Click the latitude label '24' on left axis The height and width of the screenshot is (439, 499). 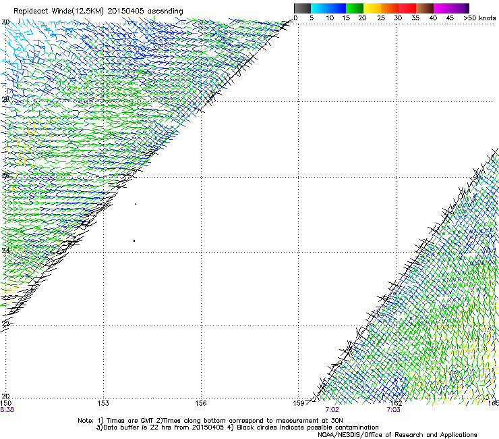5,251
